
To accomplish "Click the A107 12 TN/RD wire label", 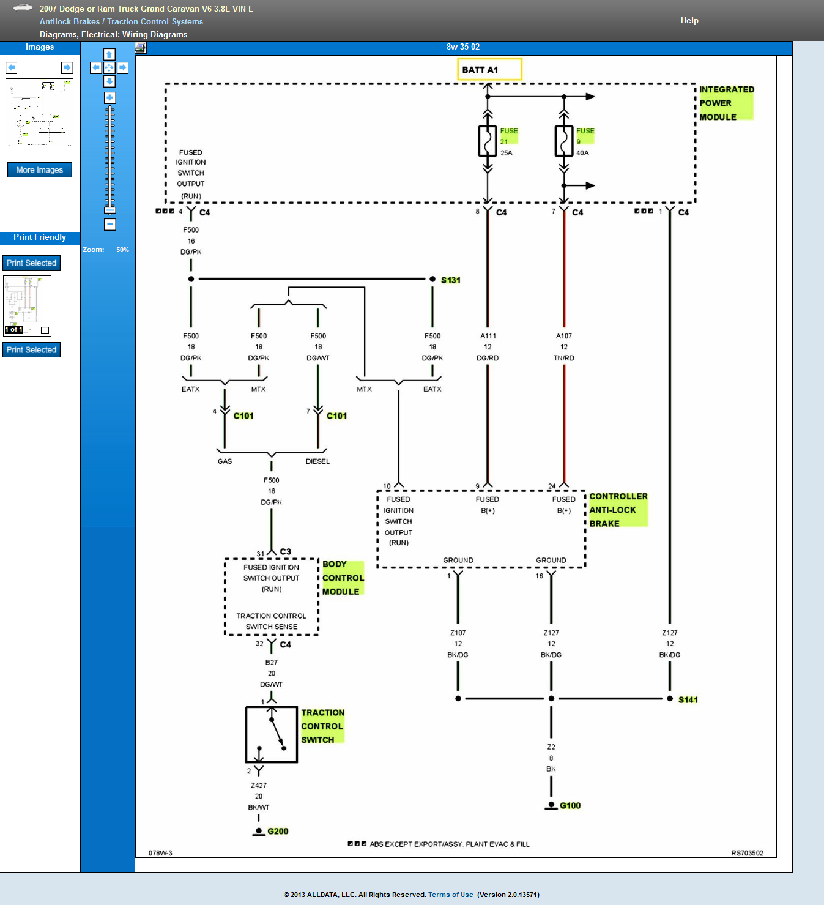I will coord(564,347).
